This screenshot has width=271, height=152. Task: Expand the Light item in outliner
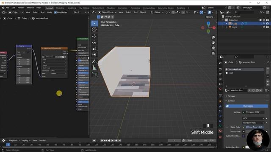tap(227, 27)
